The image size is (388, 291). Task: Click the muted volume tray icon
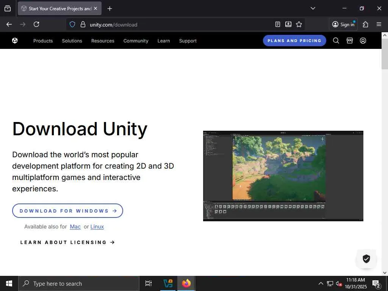click(x=339, y=284)
